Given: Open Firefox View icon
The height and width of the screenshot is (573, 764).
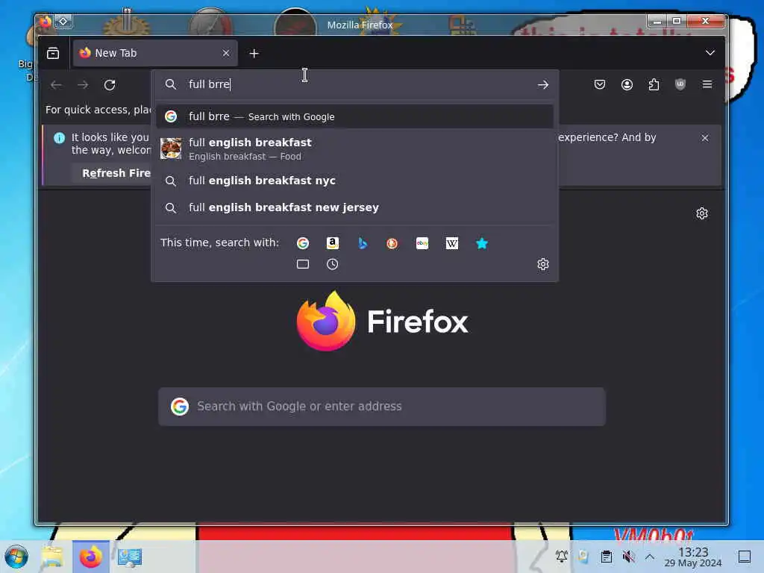Looking at the screenshot, I should 53,53.
